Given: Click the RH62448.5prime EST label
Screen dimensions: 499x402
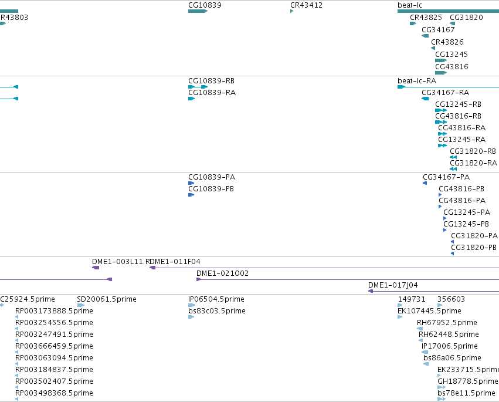Looking at the screenshot, I should (449, 335).
